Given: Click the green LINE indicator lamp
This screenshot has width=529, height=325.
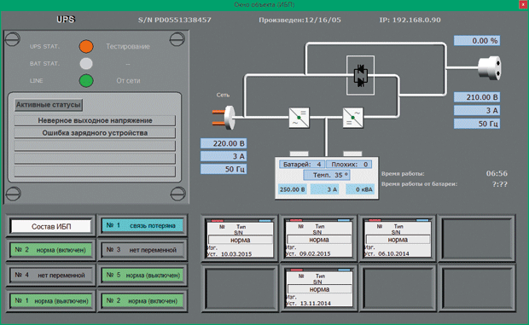Looking at the screenshot, I should pyautogui.click(x=86, y=81).
